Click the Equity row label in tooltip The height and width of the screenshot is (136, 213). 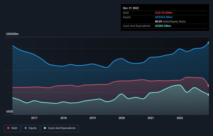(x=127, y=17)
